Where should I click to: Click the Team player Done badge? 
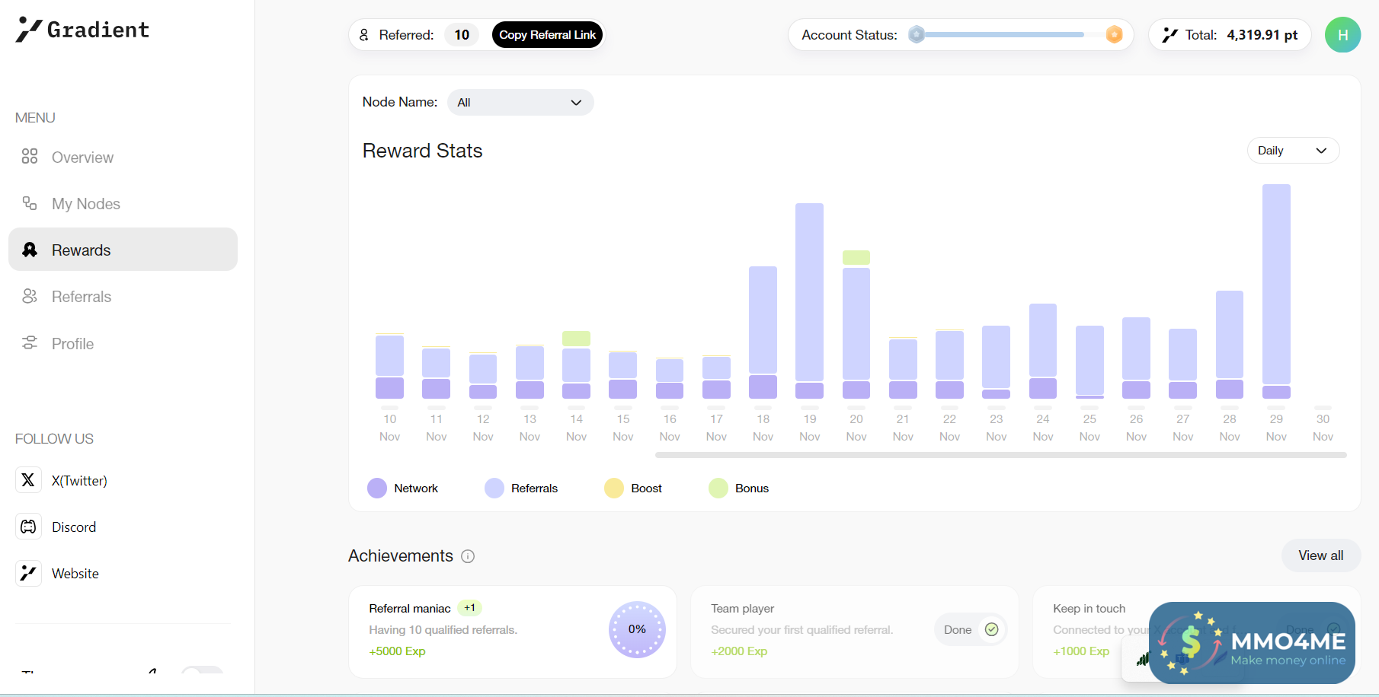pos(971,629)
